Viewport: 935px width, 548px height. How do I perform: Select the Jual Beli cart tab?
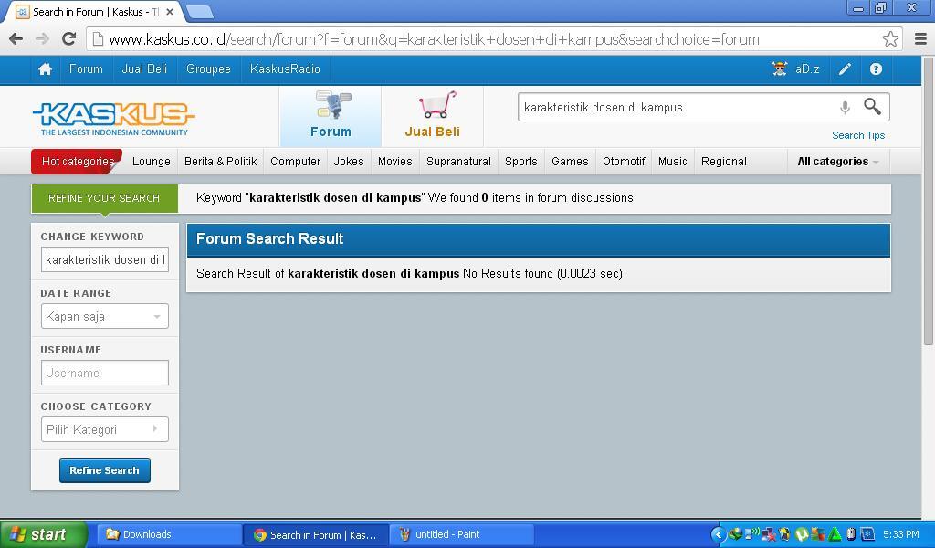pyautogui.click(x=433, y=116)
